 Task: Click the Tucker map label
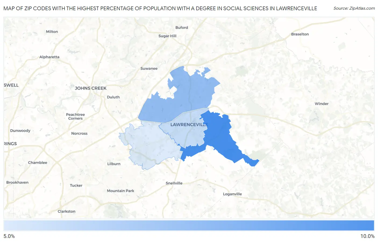76,185
